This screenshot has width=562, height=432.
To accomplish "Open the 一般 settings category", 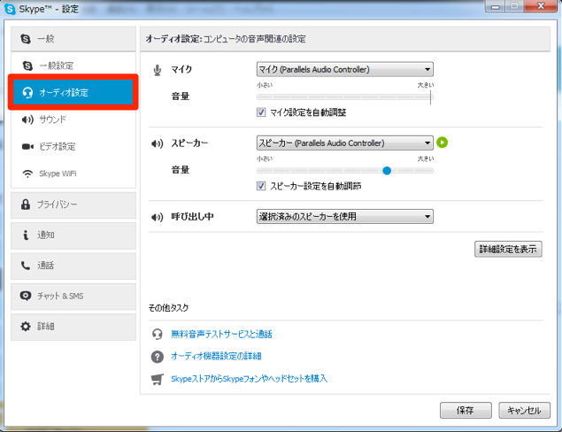I will [x=73, y=39].
